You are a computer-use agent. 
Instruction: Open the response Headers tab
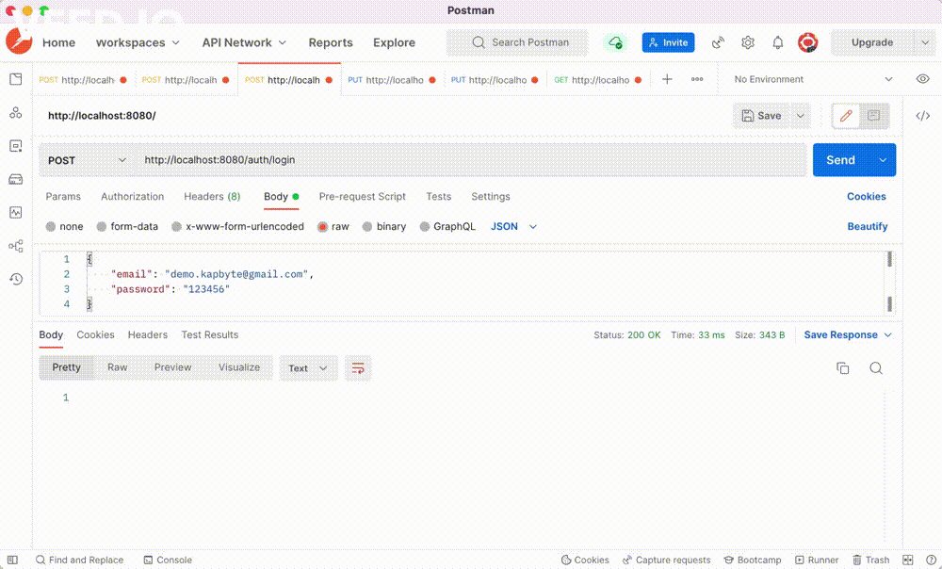(147, 335)
